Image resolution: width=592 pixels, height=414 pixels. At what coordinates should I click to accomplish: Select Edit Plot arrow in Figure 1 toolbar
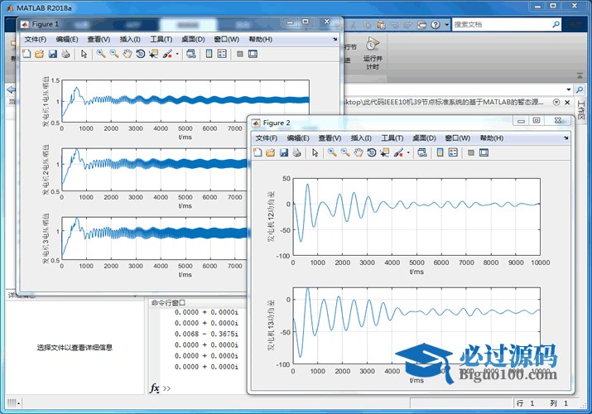[84, 54]
